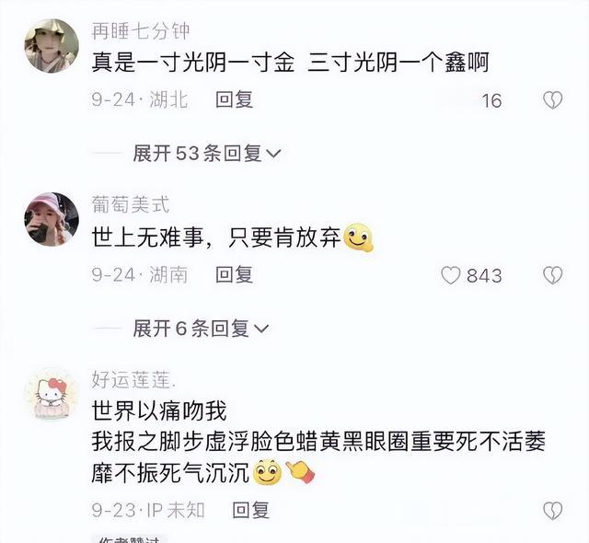Open profile via username 葡萄美式
589x543 pixels.
tap(131, 204)
